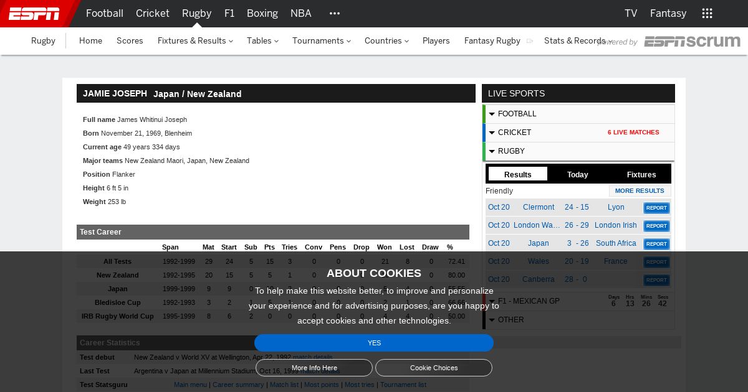Open the Players page
The width and height of the screenshot is (748, 392).
point(436,40)
